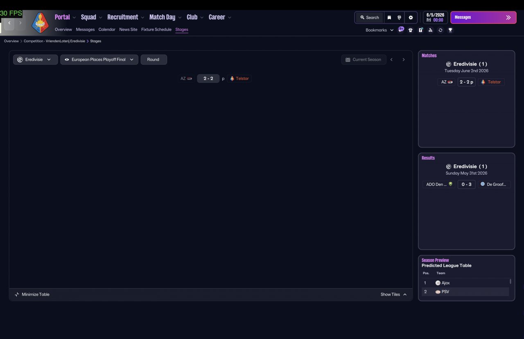This screenshot has height=339, width=524.
Task: Expand the Squad menu chevron
Action: (x=101, y=18)
